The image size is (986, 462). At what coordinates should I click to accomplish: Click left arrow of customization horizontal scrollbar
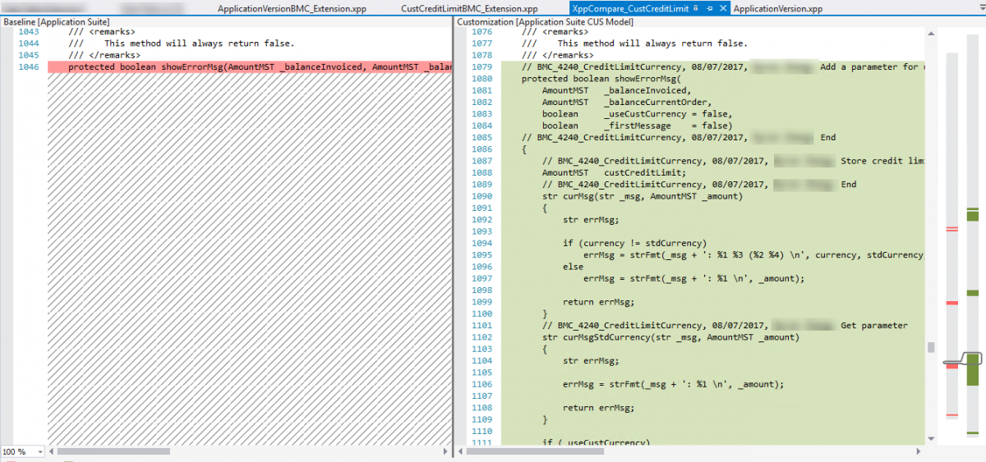(463, 451)
